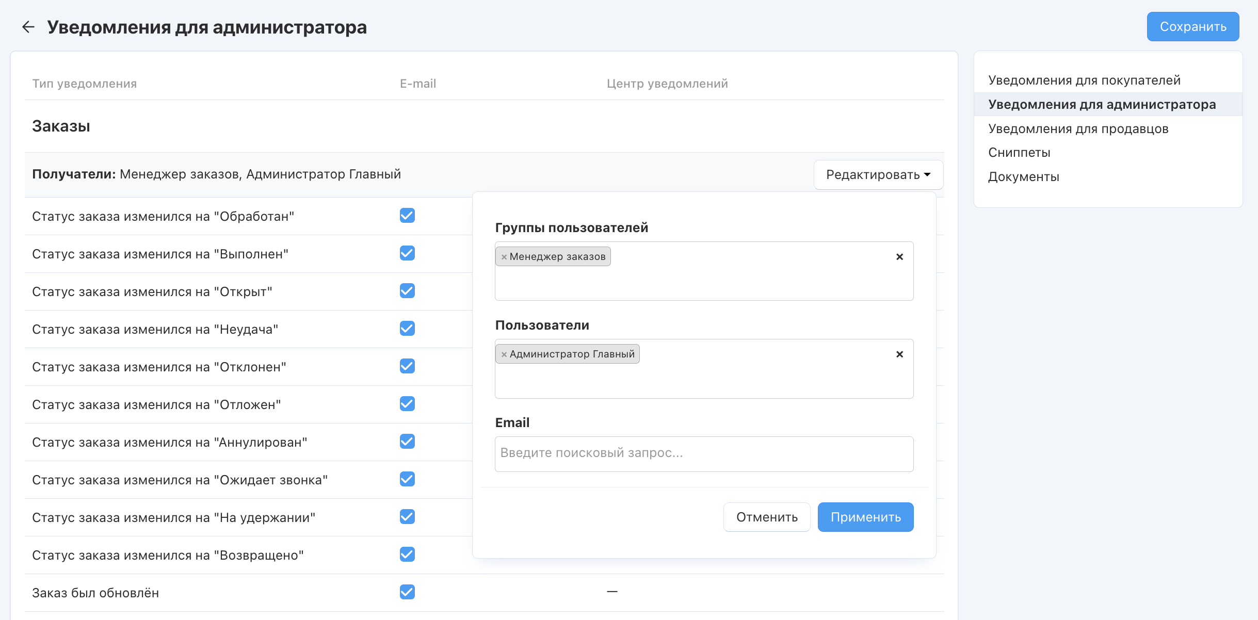Open the Редактировать recipients dropdown
The image size is (1258, 620).
(878, 175)
